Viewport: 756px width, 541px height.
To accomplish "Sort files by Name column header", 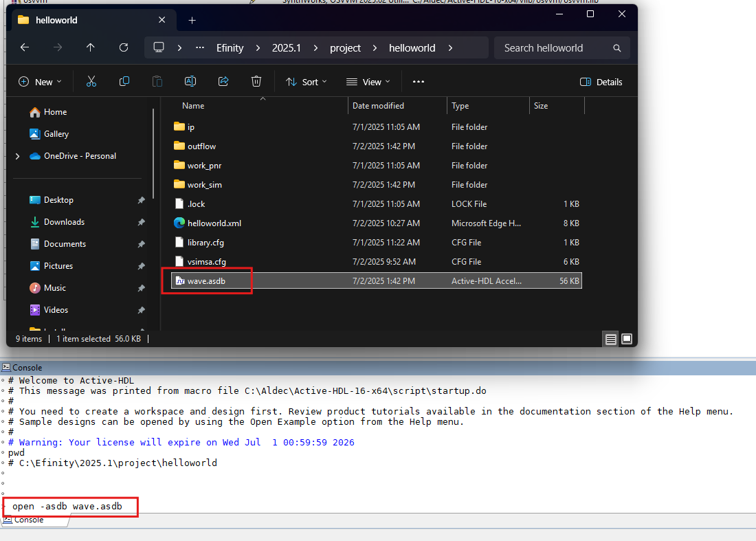I will [x=193, y=106].
